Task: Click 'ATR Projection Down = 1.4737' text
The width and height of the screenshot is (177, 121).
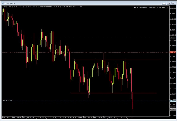Action: [72, 7]
